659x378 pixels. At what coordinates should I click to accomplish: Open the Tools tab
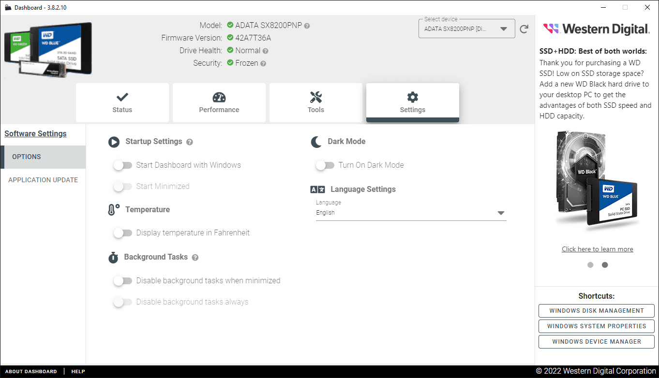tap(316, 102)
